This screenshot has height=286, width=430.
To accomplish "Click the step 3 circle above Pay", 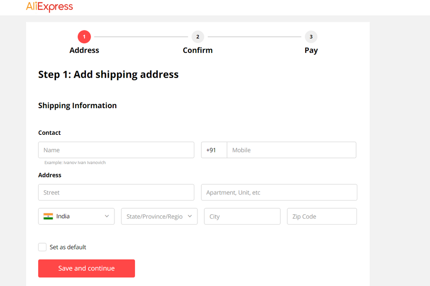I will [x=311, y=37].
